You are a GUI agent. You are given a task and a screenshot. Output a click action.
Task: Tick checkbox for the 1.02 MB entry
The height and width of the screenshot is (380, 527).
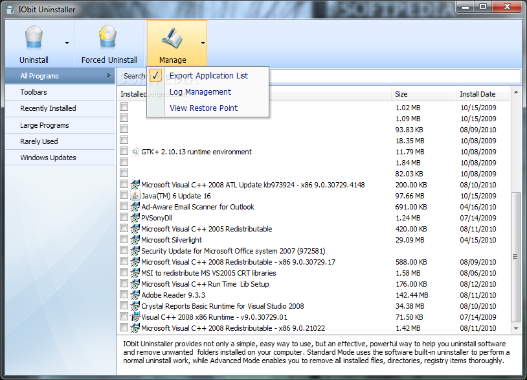pos(124,107)
